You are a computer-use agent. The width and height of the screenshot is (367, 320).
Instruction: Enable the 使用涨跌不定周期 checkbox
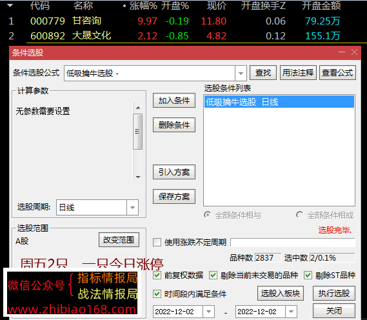point(157,242)
